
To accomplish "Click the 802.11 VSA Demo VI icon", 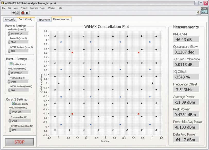I will point(204,11).
